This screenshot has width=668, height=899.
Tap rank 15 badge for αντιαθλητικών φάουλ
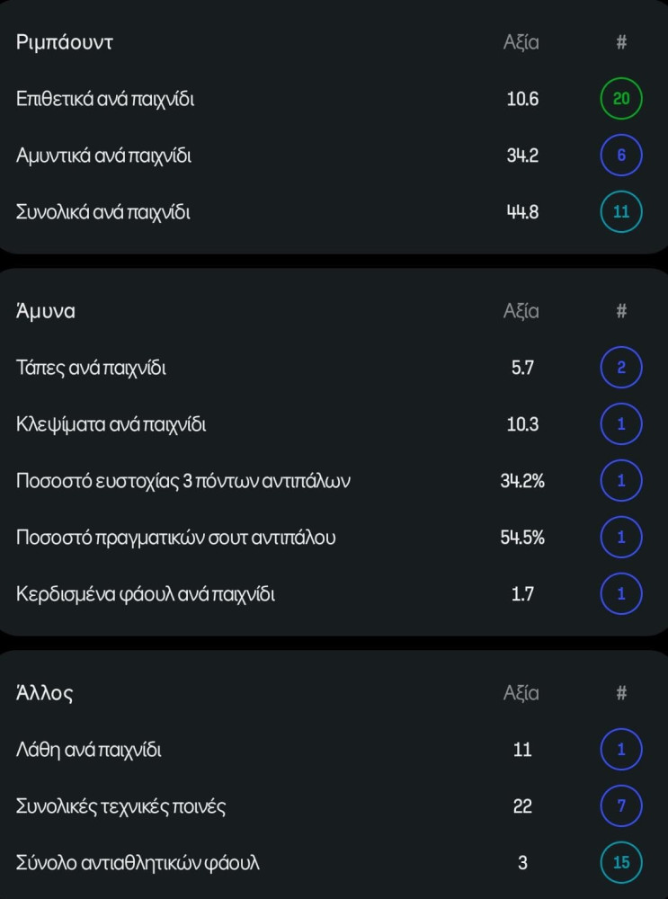pyautogui.click(x=621, y=862)
